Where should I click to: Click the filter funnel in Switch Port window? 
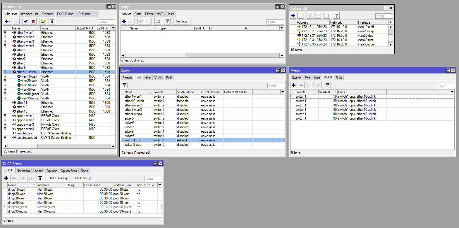tap(124, 85)
